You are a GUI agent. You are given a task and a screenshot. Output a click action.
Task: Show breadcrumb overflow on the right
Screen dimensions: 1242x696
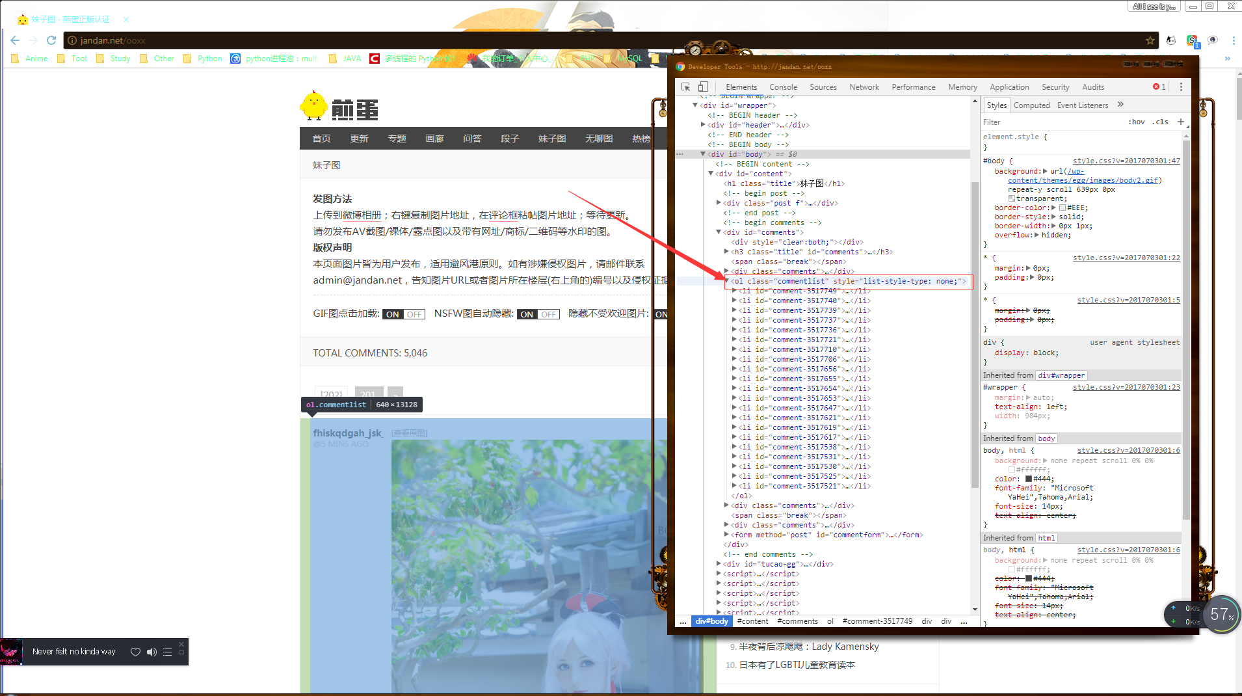[x=964, y=622]
